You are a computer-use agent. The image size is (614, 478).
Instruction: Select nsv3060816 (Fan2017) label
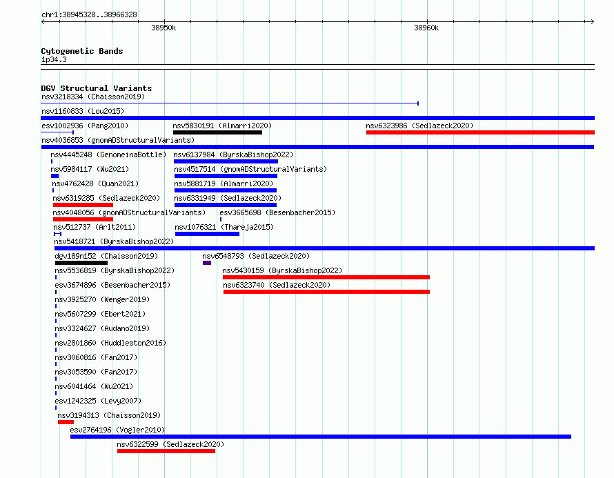point(96,357)
